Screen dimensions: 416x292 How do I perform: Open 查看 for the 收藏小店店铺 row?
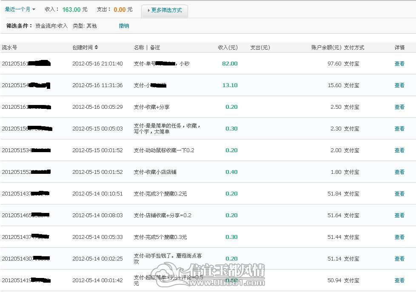coord(399,172)
